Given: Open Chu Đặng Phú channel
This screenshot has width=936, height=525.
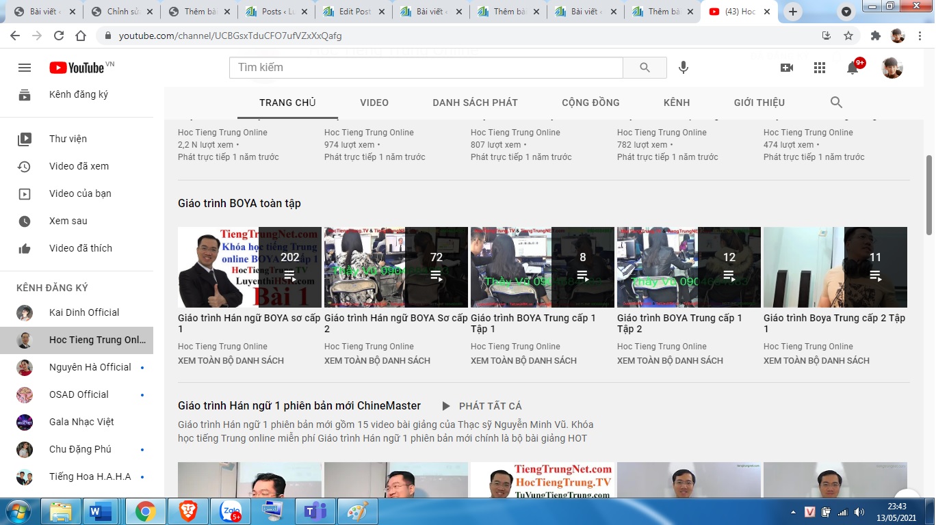Looking at the screenshot, I should 77,449.
